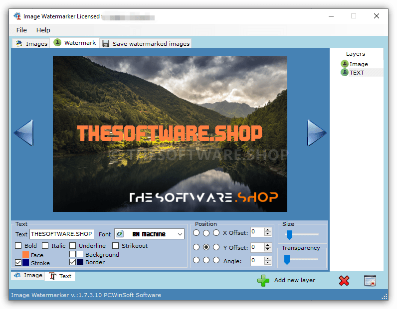Select the bottom-center position radio button
This screenshot has height=309, width=397.
click(x=206, y=260)
